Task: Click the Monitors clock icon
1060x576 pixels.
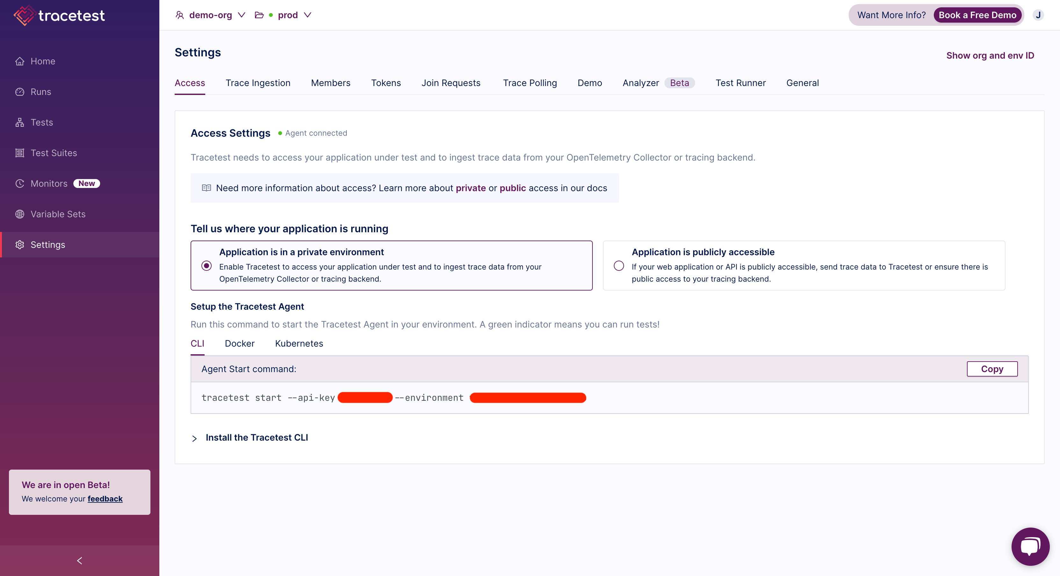Action: [x=20, y=184]
